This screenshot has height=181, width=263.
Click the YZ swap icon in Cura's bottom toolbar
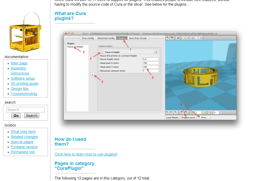click(x=186, y=112)
